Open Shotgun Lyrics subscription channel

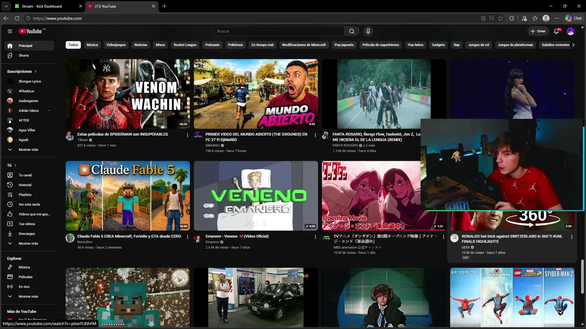pyautogui.click(x=30, y=81)
